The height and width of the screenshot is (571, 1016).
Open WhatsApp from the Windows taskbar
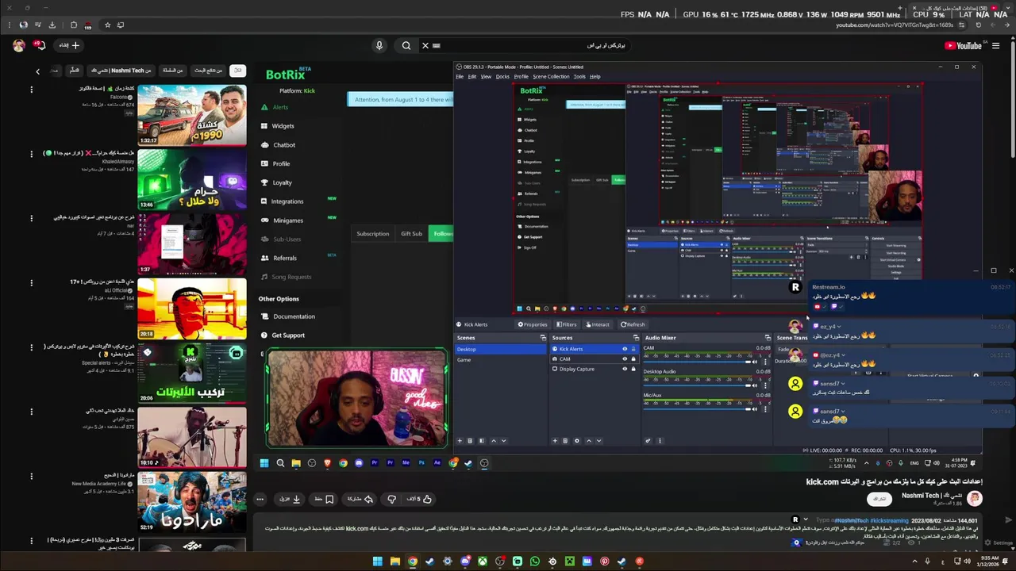(535, 561)
